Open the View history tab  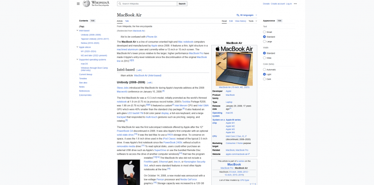tap(240, 21)
